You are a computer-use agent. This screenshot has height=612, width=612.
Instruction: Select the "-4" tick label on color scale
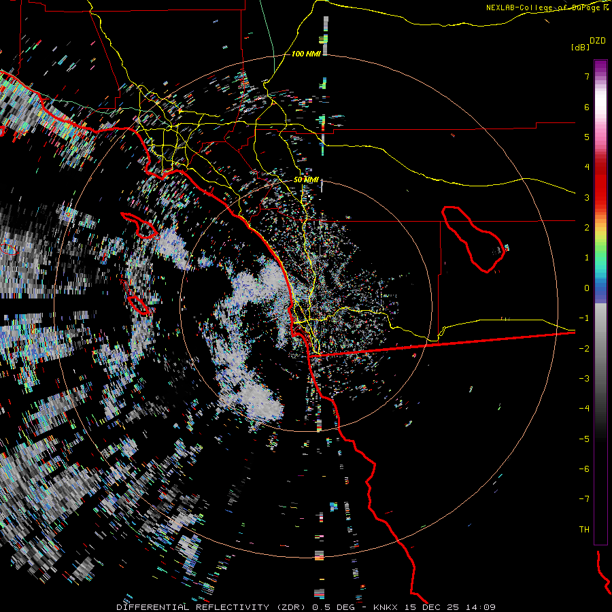point(584,409)
